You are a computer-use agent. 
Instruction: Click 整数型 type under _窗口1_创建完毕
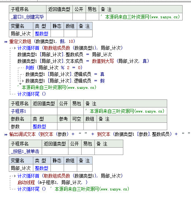pyautogui.click(x=41, y=34)
